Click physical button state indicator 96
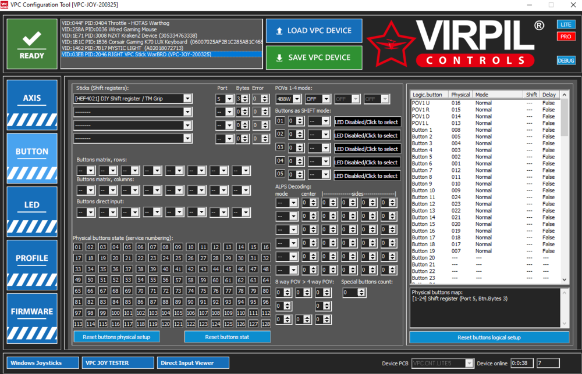 click(266, 302)
